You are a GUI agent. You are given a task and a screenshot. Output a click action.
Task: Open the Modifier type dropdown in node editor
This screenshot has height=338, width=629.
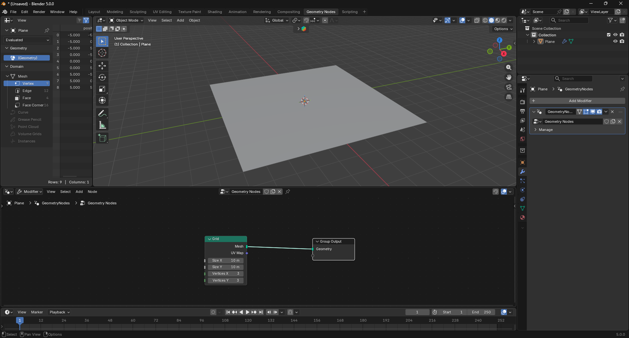29,192
